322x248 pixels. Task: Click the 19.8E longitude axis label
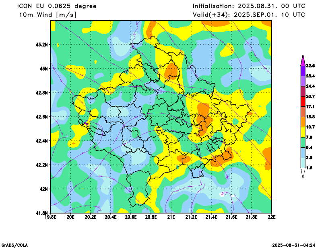[x=50, y=218]
